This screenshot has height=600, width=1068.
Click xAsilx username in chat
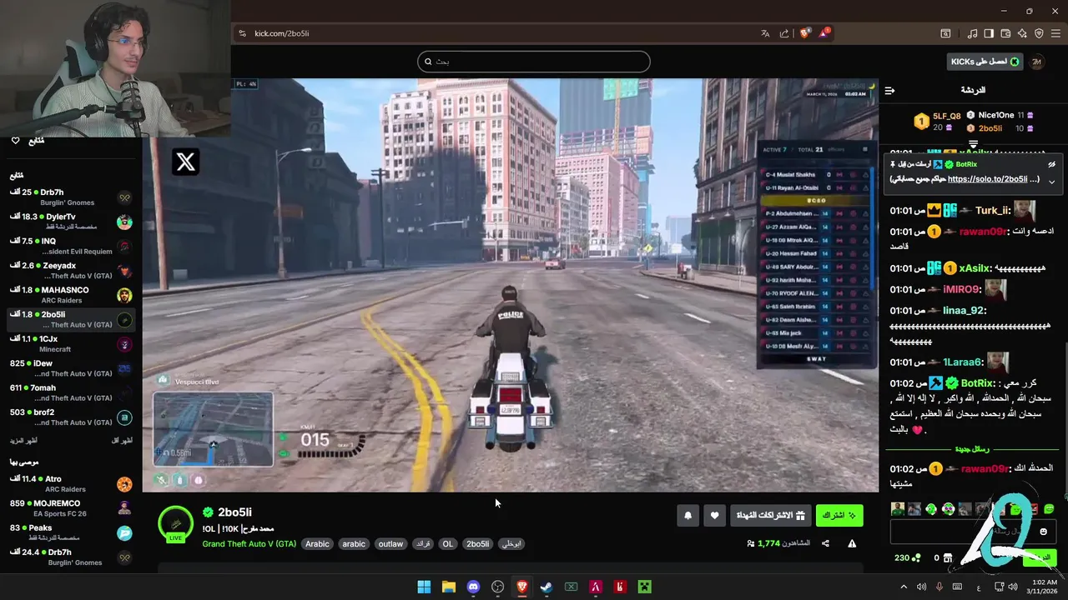(975, 268)
